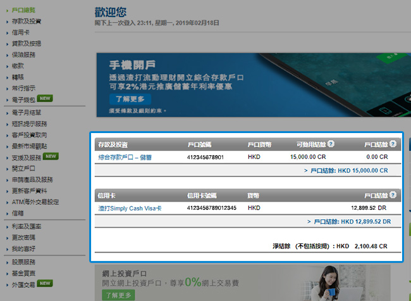
Task: Click 了解更多 on the 網上投資戶口 banner
Action: 119,295
